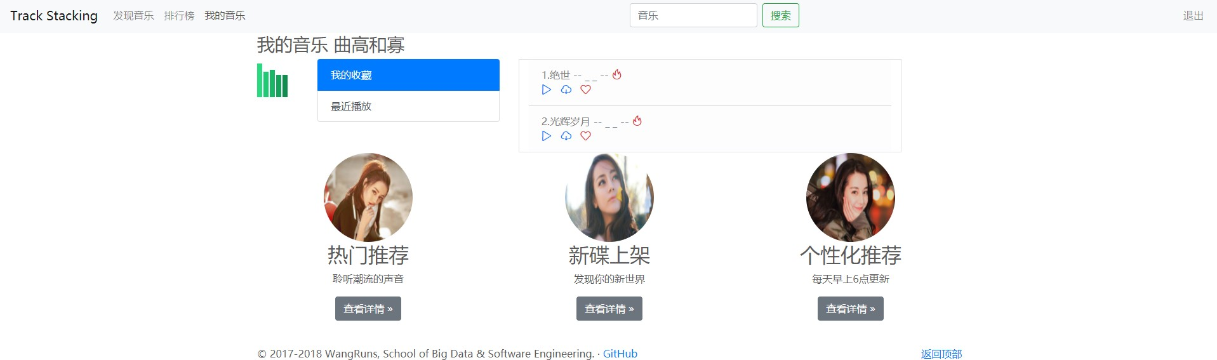Click 退出 to log out
The image size is (1217, 360).
click(x=1194, y=15)
